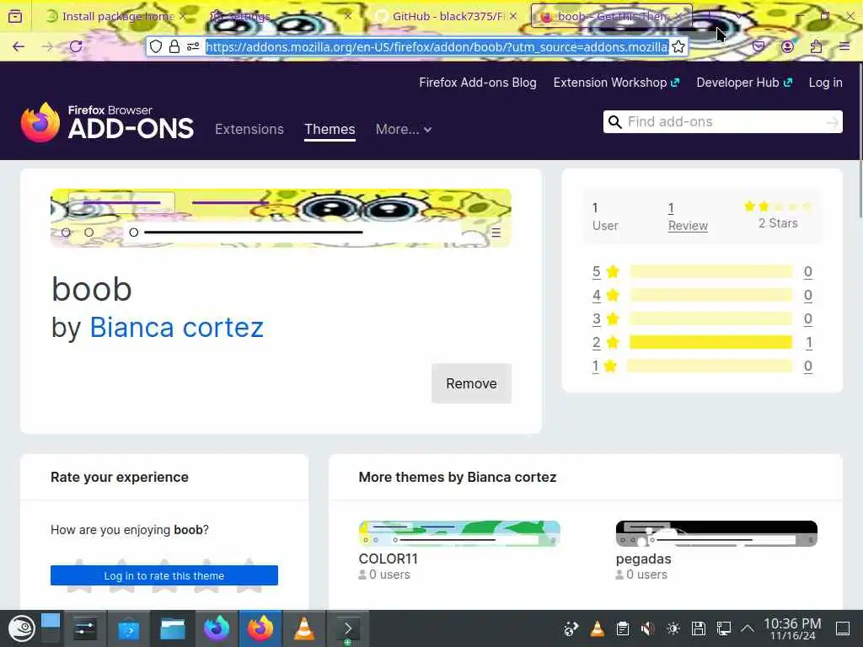
Task: Open the Firefox application hamburger menu
Action: (x=844, y=47)
